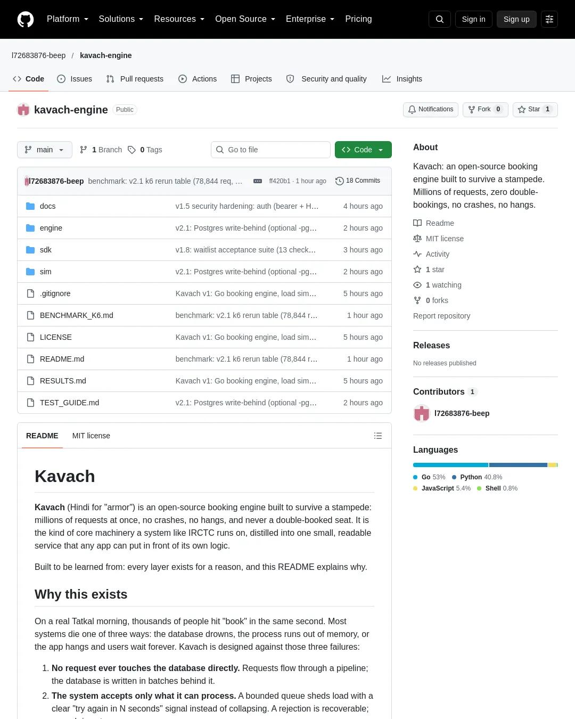Click the scales icon beside MIT license

pos(417,239)
